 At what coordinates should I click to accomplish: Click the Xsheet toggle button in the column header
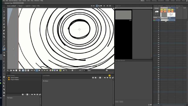(x=157, y=8)
